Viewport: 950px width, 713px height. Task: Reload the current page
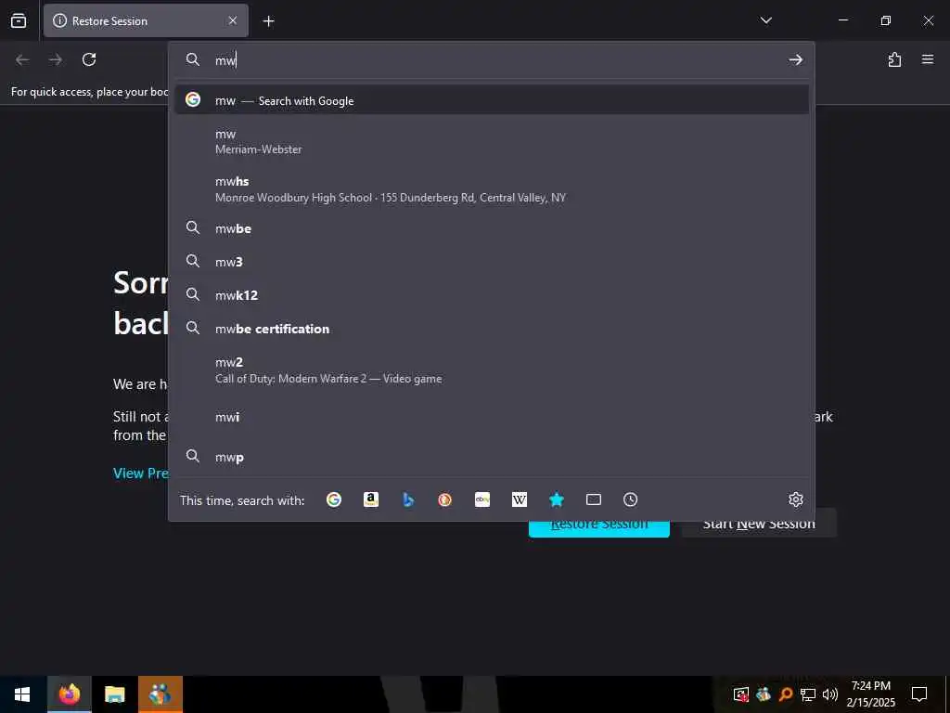(x=89, y=59)
